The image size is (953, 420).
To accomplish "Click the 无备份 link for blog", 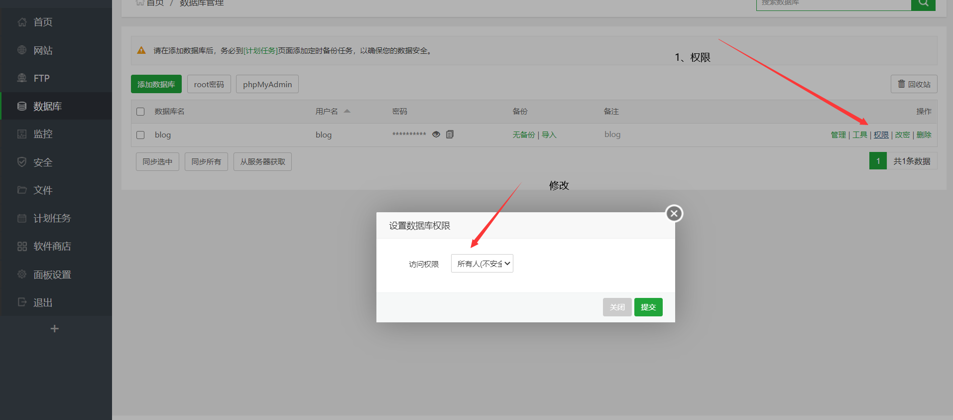I will click(524, 135).
